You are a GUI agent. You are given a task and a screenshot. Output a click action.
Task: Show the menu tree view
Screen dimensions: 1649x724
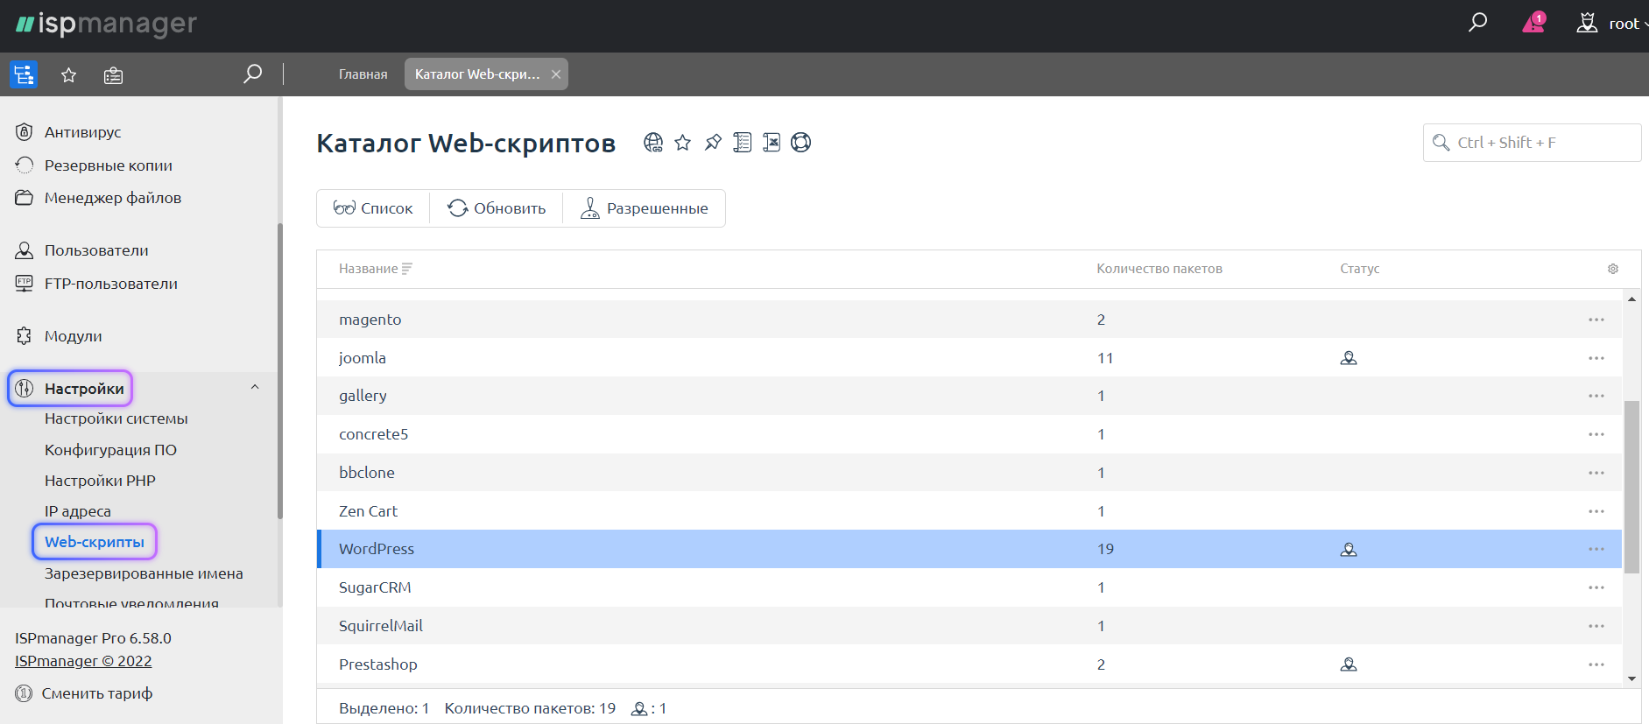point(24,74)
